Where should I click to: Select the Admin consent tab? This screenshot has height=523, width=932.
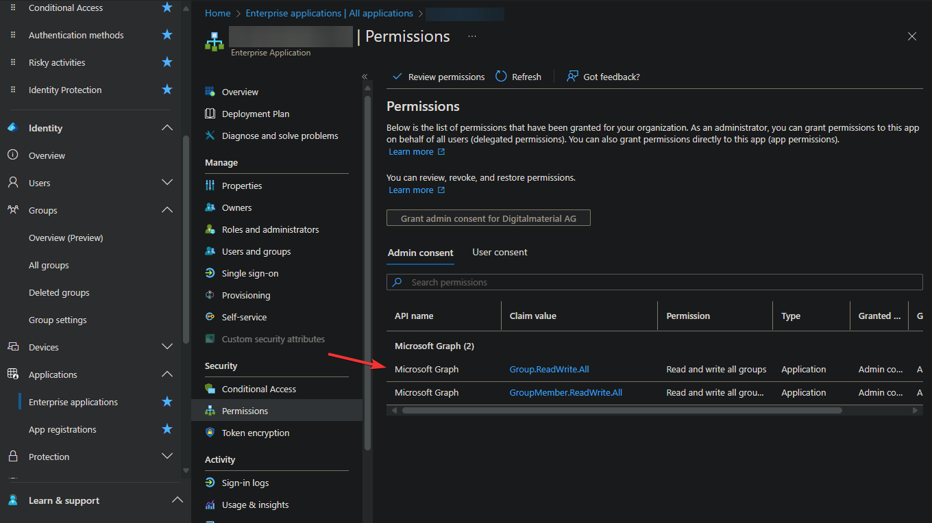click(420, 252)
